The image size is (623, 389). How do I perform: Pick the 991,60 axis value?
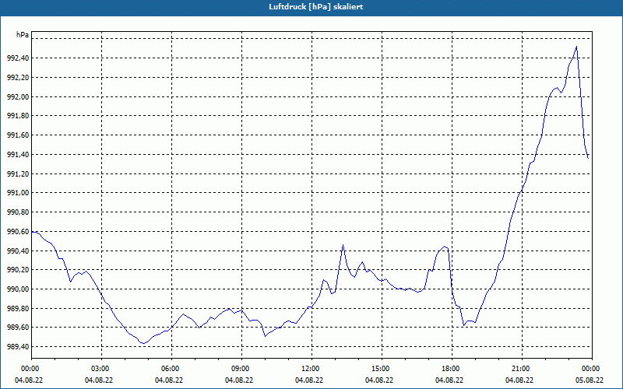pos(17,135)
